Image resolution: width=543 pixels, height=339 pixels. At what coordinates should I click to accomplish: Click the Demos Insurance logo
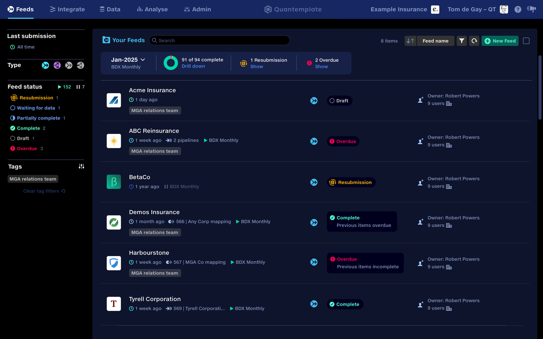pyautogui.click(x=114, y=222)
